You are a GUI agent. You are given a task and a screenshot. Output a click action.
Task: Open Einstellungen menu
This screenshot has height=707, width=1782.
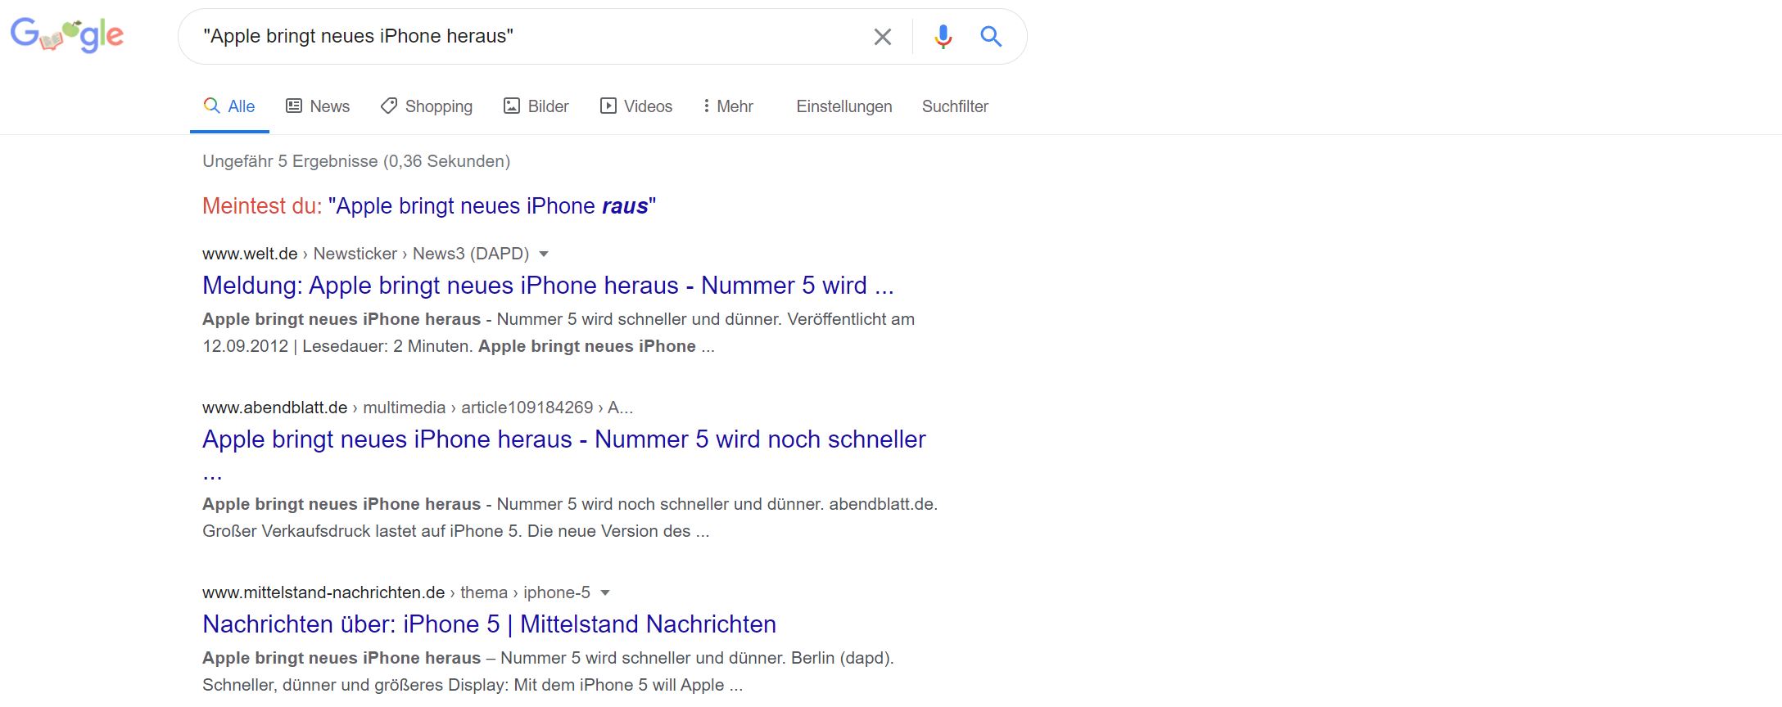(x=844, y=106)
